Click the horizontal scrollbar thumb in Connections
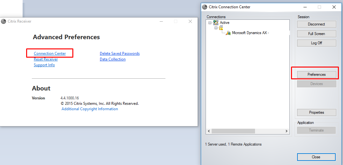The image size is (343, 165). [233, 131]
